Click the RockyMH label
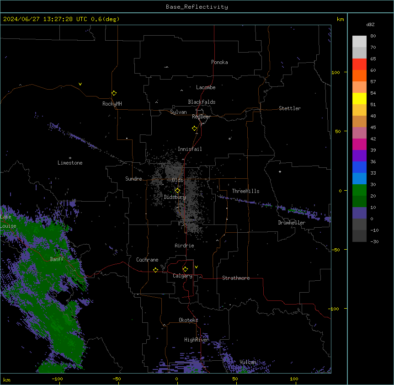The image size is (394, 385). click(112, 104)
